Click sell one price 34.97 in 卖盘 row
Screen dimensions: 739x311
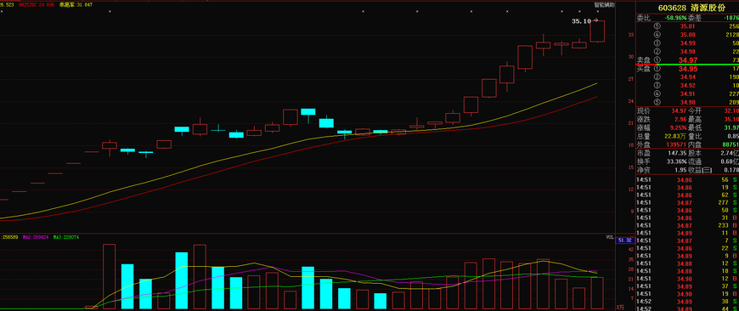coord(688,60)
